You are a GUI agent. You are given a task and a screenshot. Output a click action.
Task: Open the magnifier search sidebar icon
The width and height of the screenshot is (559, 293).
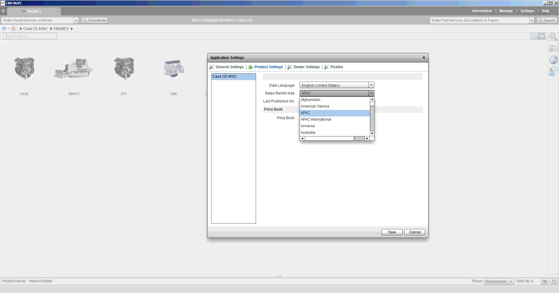coord(553,37)
